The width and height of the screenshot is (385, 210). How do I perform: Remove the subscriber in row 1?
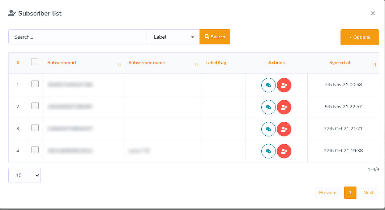click(284, 86)
